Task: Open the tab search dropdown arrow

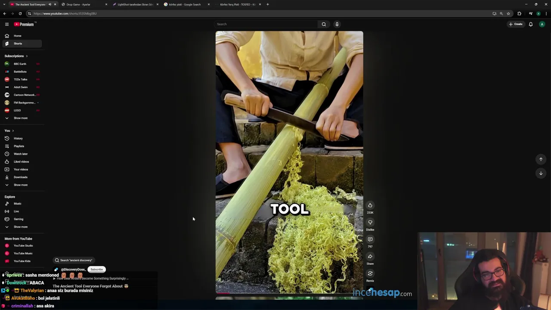Action: tap(5, 4)
